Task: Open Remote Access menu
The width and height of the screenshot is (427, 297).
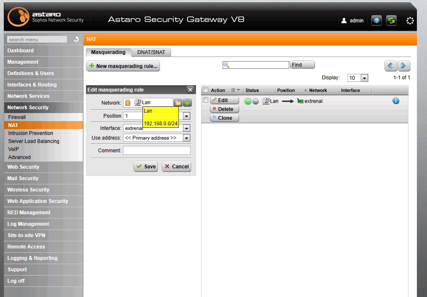Action: (x=43, y=247)
